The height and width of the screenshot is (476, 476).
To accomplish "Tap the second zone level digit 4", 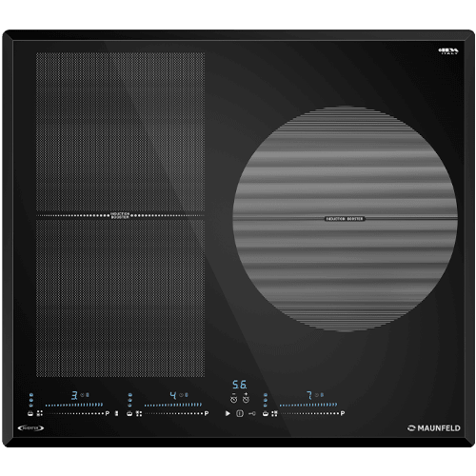I will 173,395.
